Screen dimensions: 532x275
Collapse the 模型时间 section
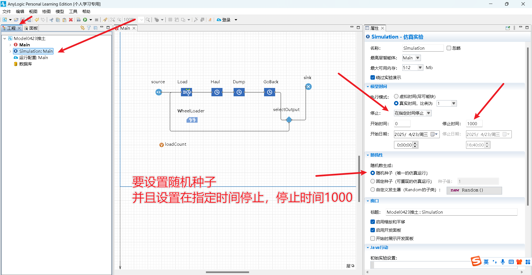(x=368, y=87)
